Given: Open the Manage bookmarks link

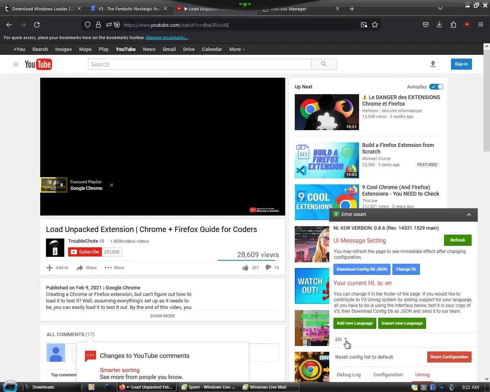Looking at the screenshot, I should 167,38.
